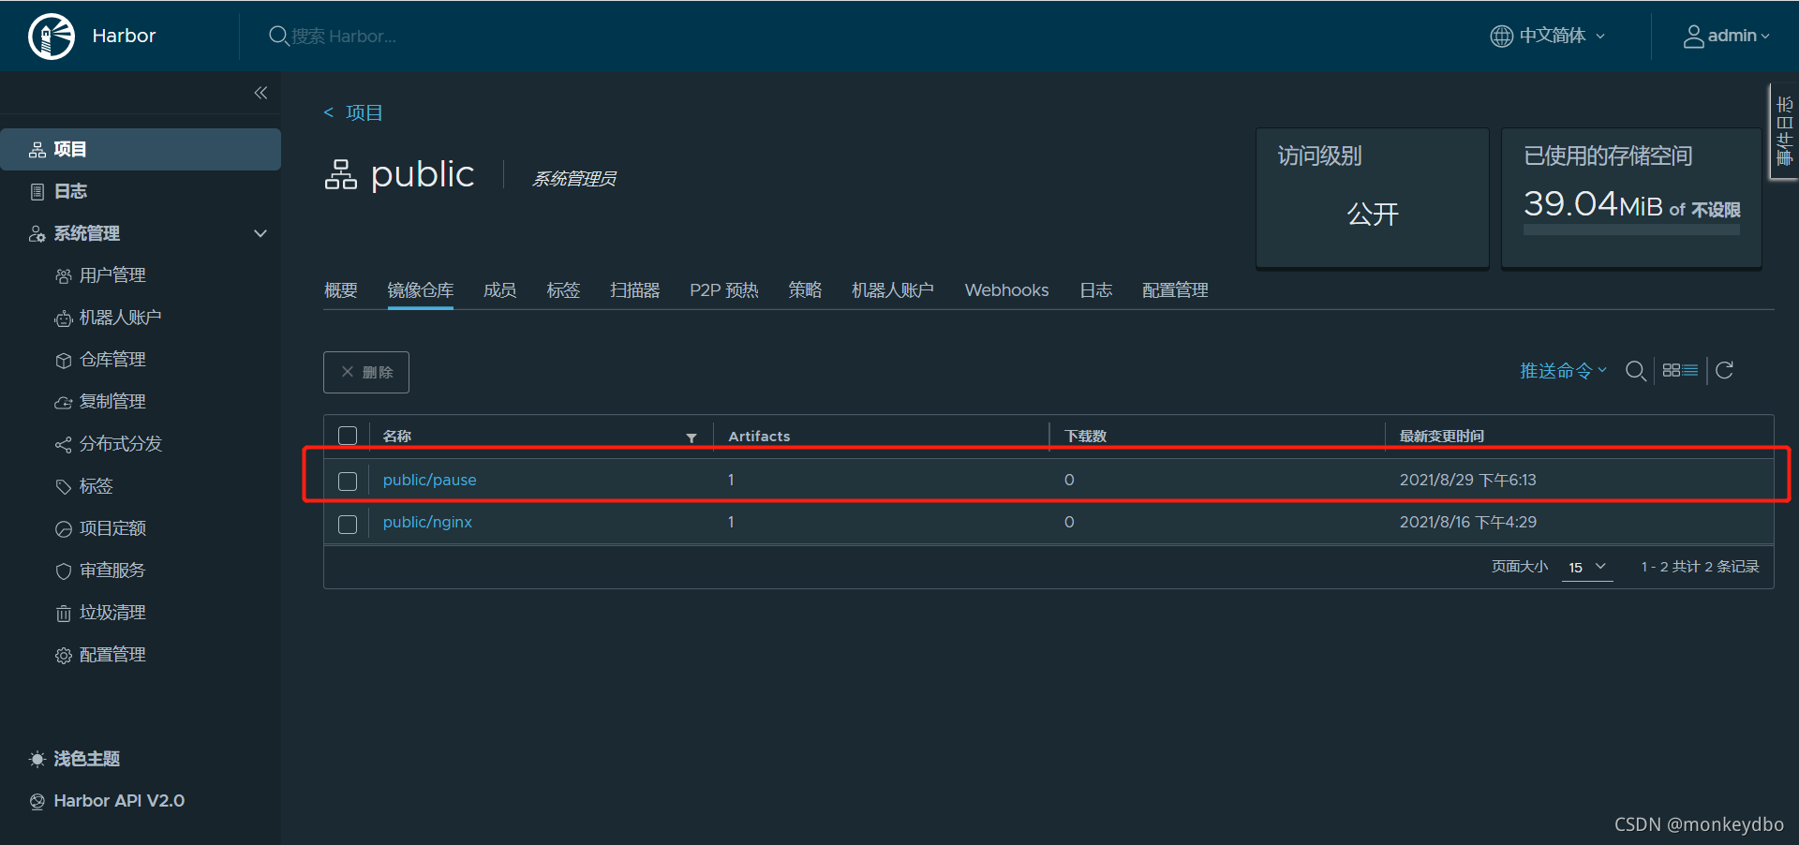
Task: Switch to the 成员 tab
Action: pyautogui.click(x=499, y=290)
